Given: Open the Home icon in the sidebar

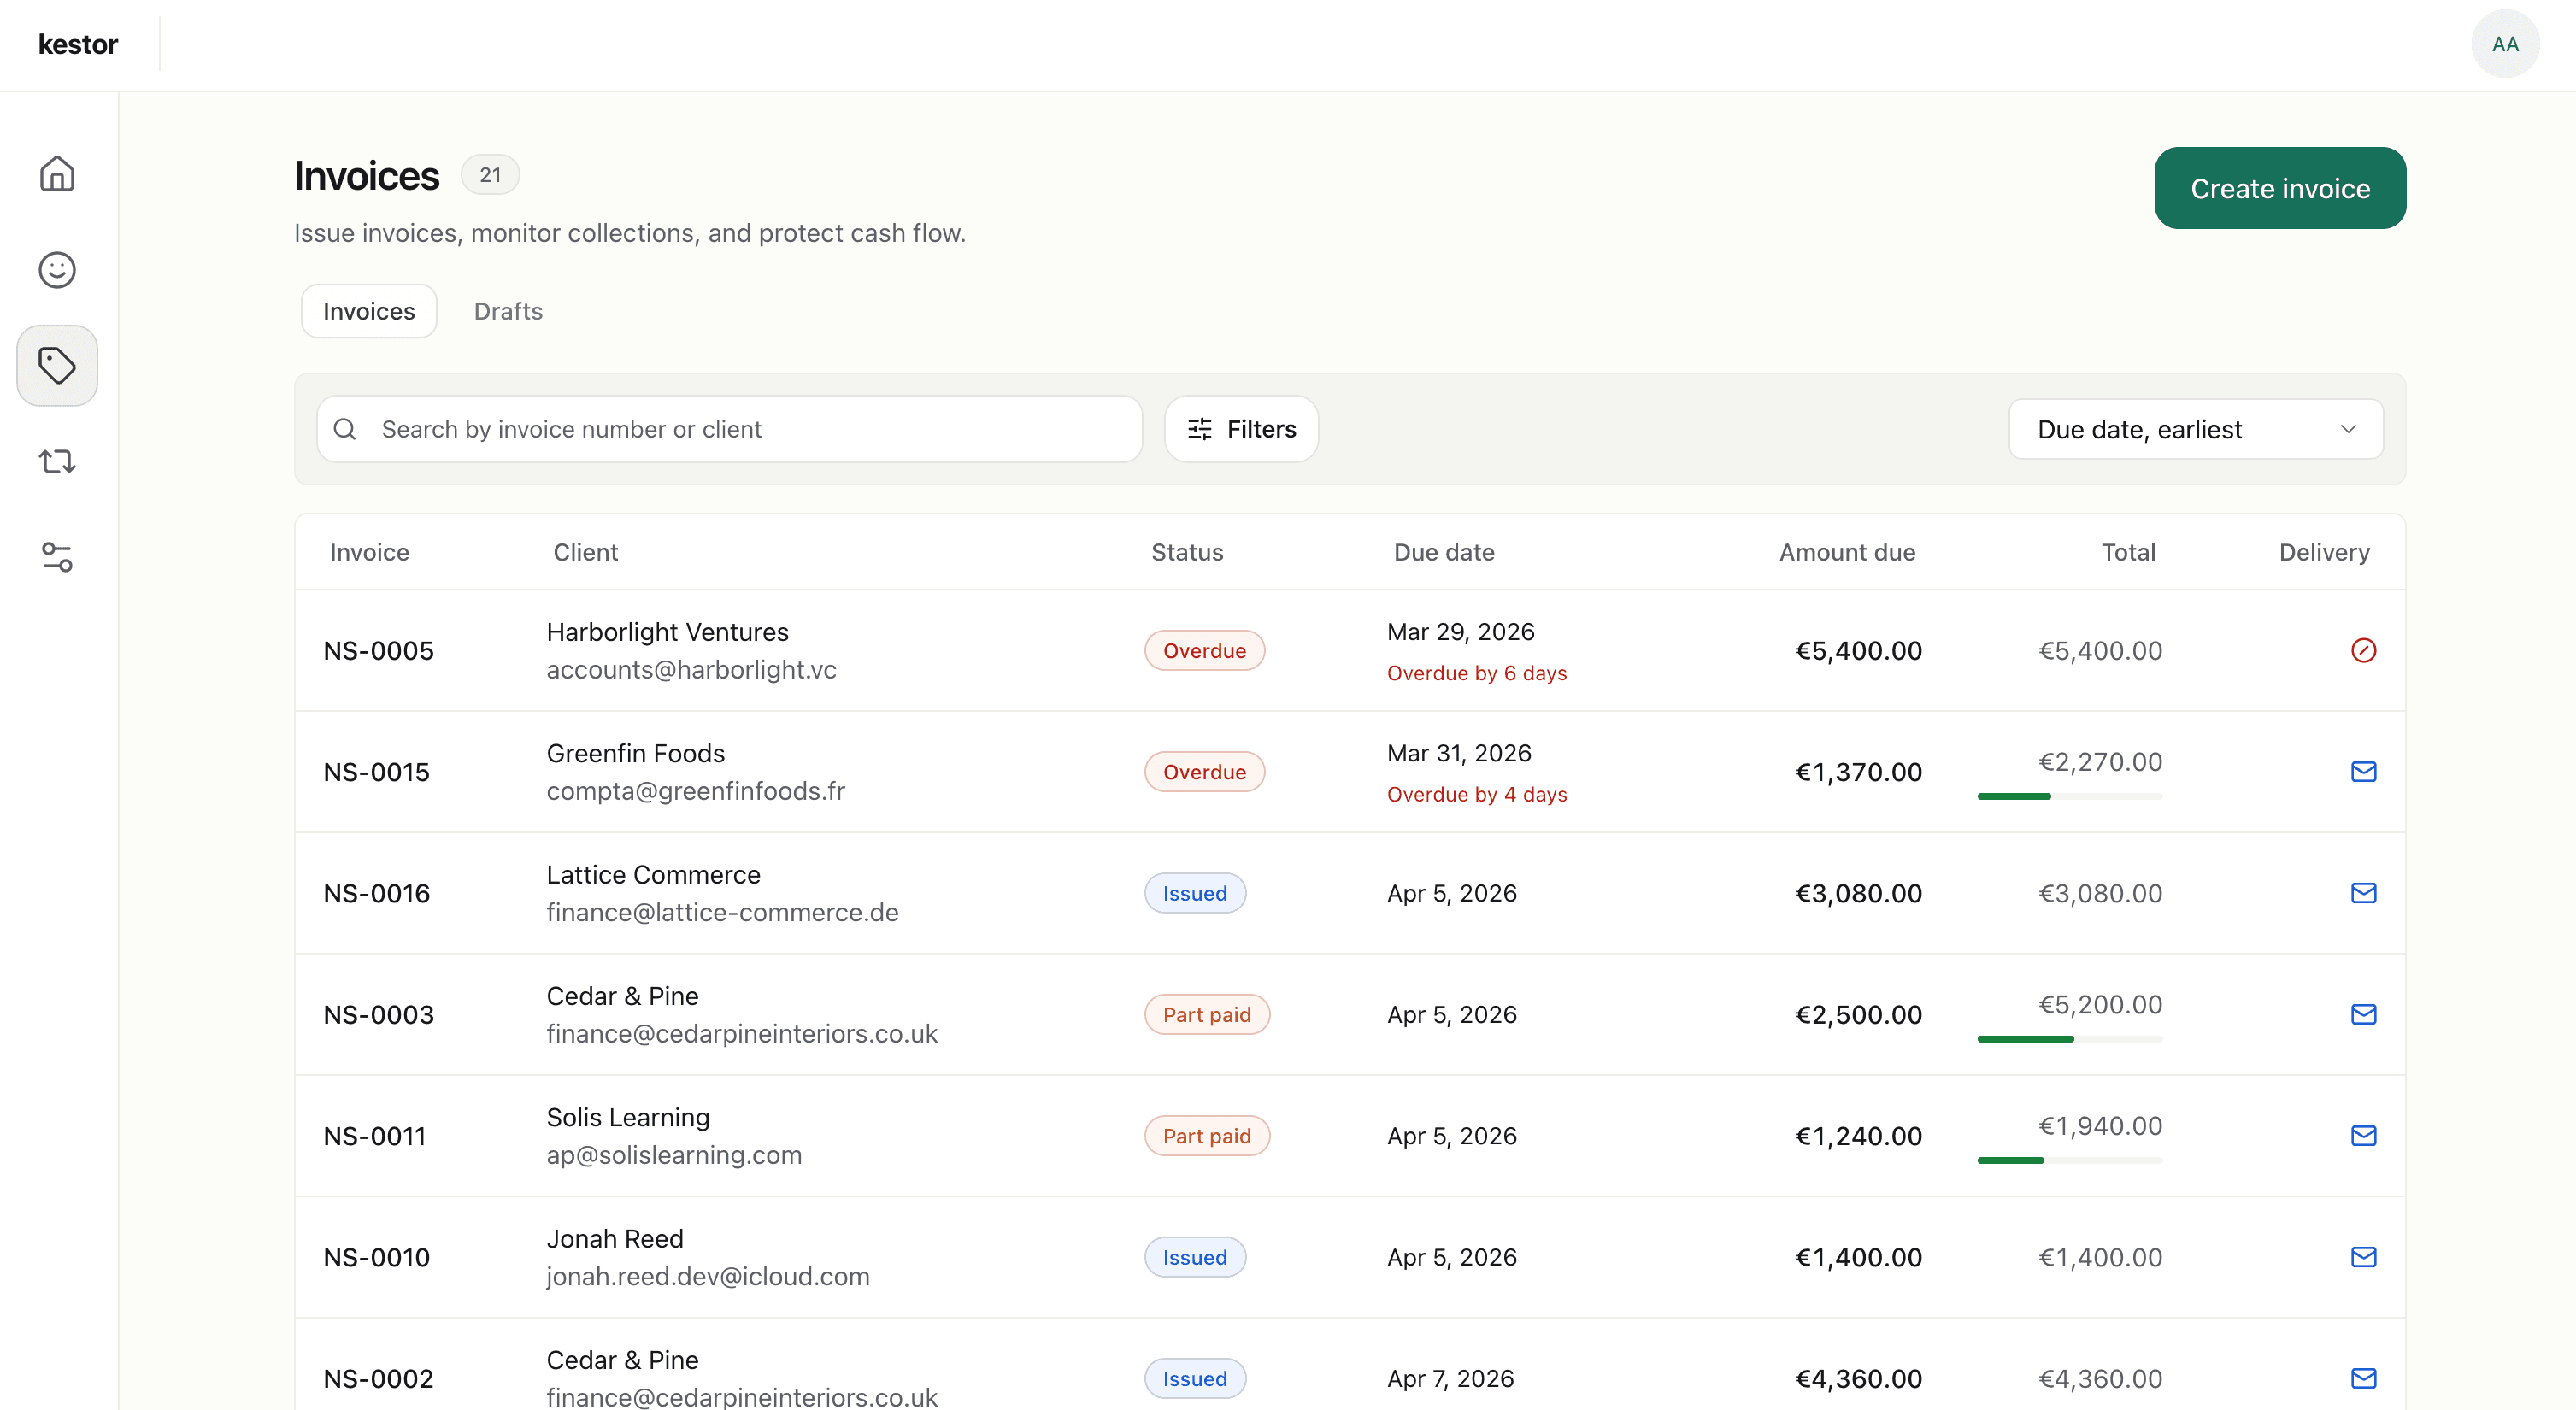Looking at the screenshot, I should pyautogui.click(x=56, y=173).
